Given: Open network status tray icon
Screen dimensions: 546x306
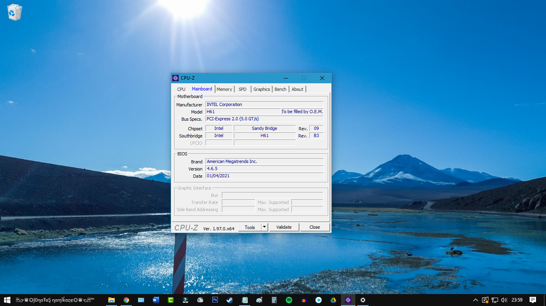Looking at the screenshot, I should coord(495,300).
